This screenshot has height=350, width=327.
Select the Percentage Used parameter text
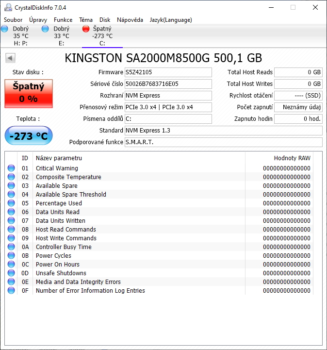click(x=59, y=203)
